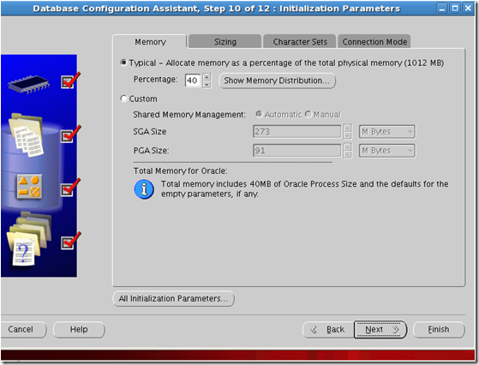Click the memory chip icon in sidebar
This screenshot has height=365, width=479.
pyautogui.click(x=29, y=84)
